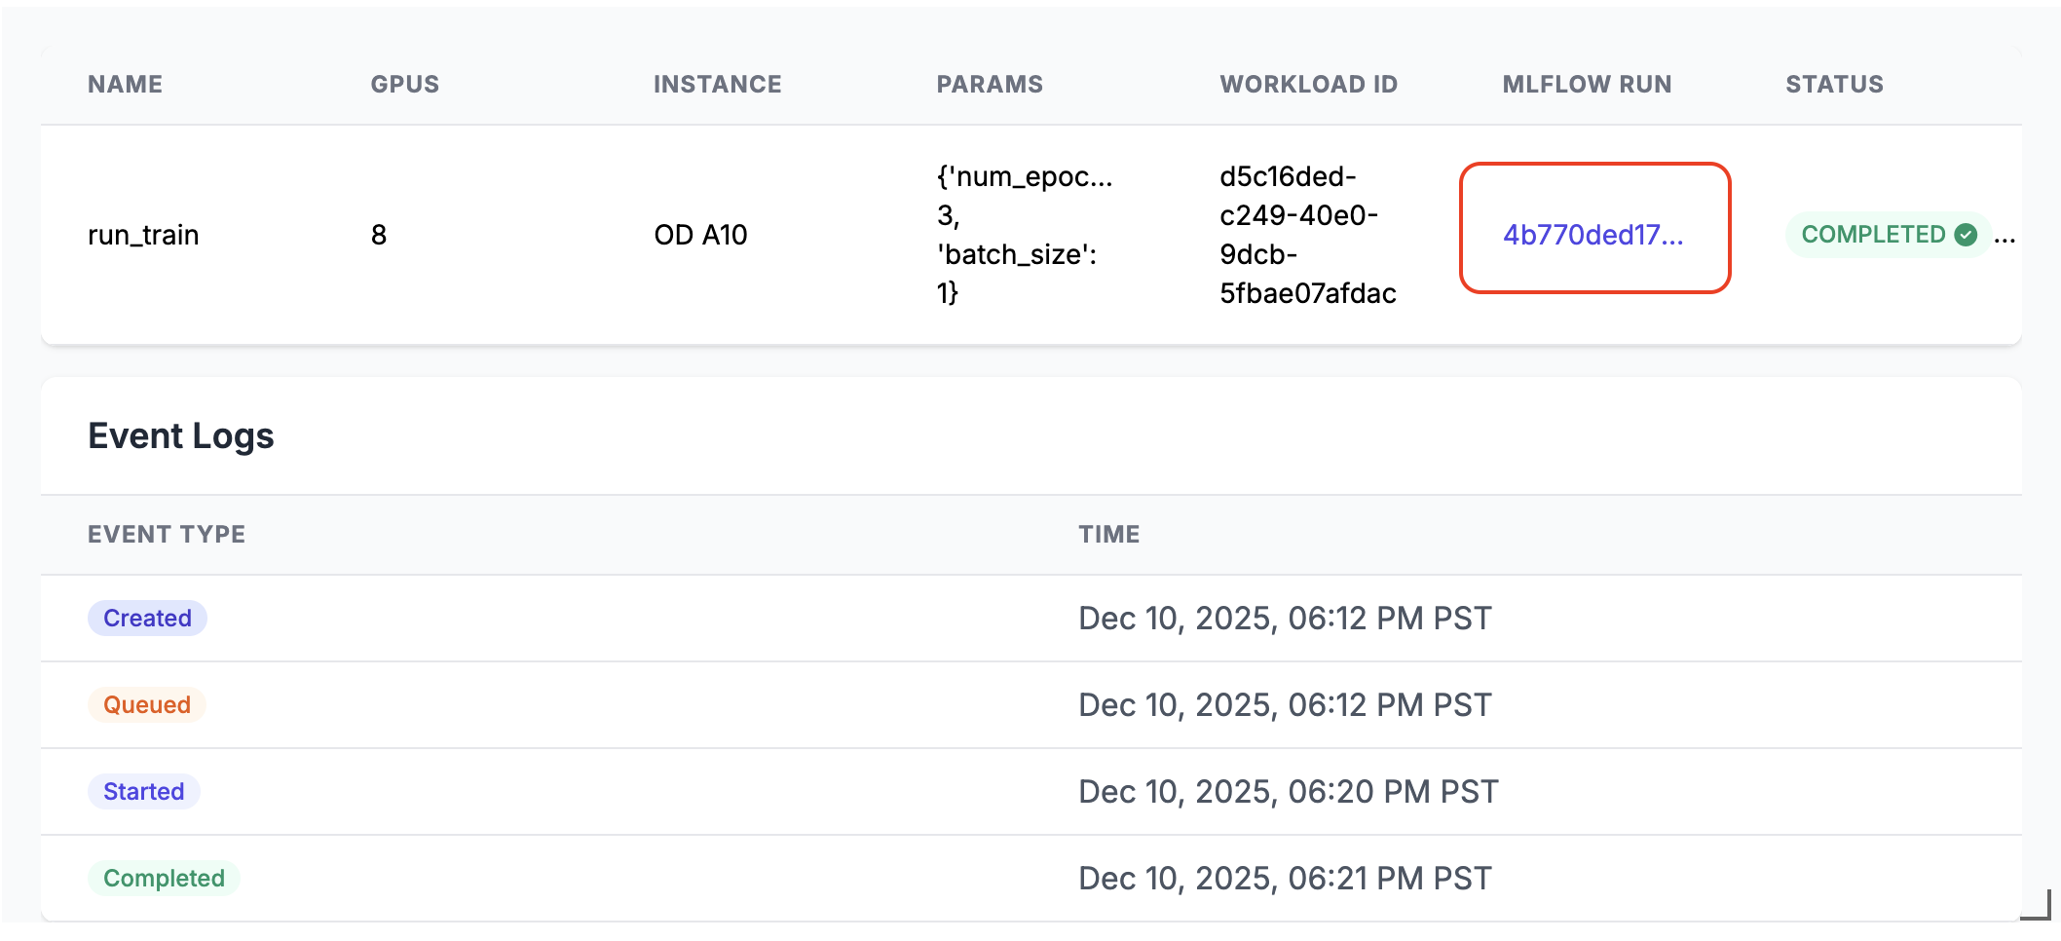Screen dimensions: 2061x941
Task: Click the COMPLETED status badge
Action: tap(1872, 235)
